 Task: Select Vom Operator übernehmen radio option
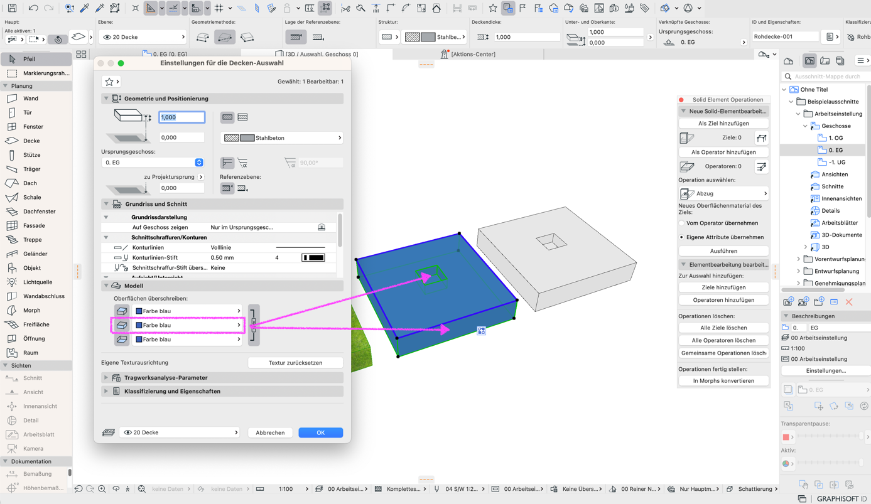(x=682, y=223)
